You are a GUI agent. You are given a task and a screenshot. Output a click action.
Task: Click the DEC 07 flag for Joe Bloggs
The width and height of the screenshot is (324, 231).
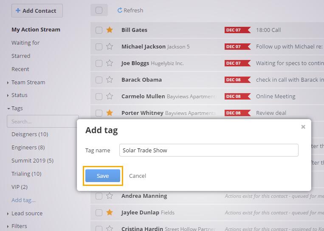(238, 63)
